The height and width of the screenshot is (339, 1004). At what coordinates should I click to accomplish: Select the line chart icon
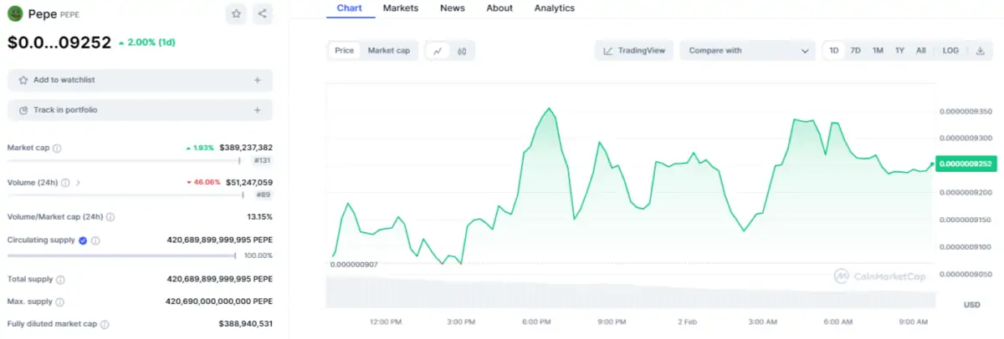(x=437, y=51)
